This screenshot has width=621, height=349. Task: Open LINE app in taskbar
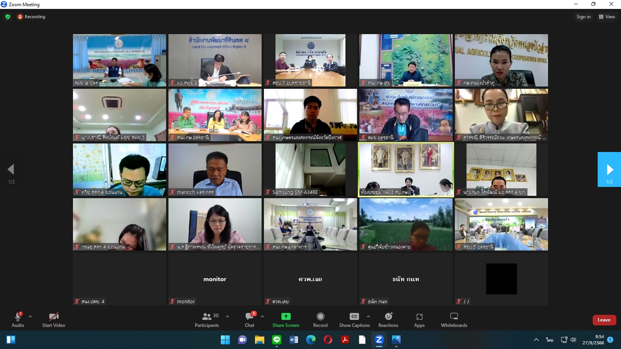(x=277, y=340)
